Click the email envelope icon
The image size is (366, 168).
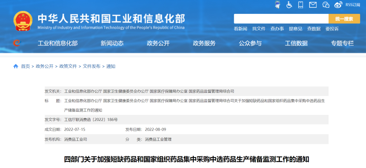coord(313,5)
